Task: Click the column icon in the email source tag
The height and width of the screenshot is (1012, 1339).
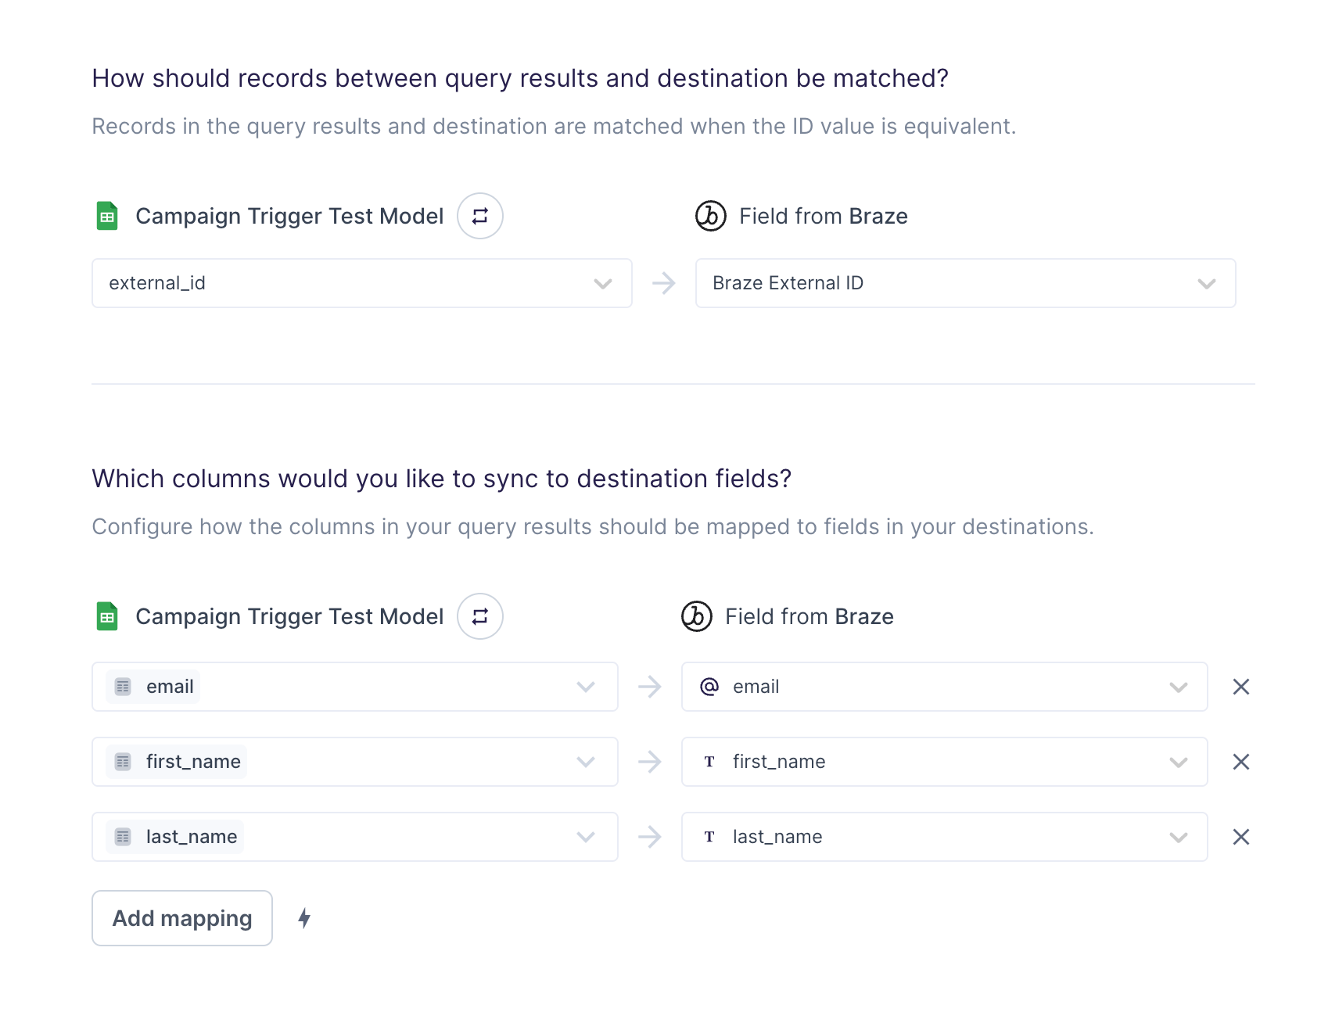Action: click(x=123, y=687)
